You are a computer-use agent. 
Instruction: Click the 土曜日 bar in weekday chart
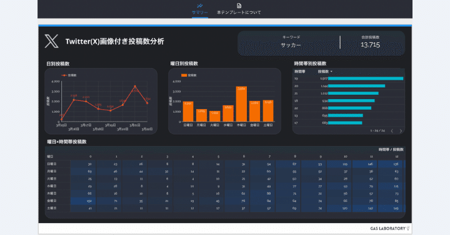coord(268,111)
